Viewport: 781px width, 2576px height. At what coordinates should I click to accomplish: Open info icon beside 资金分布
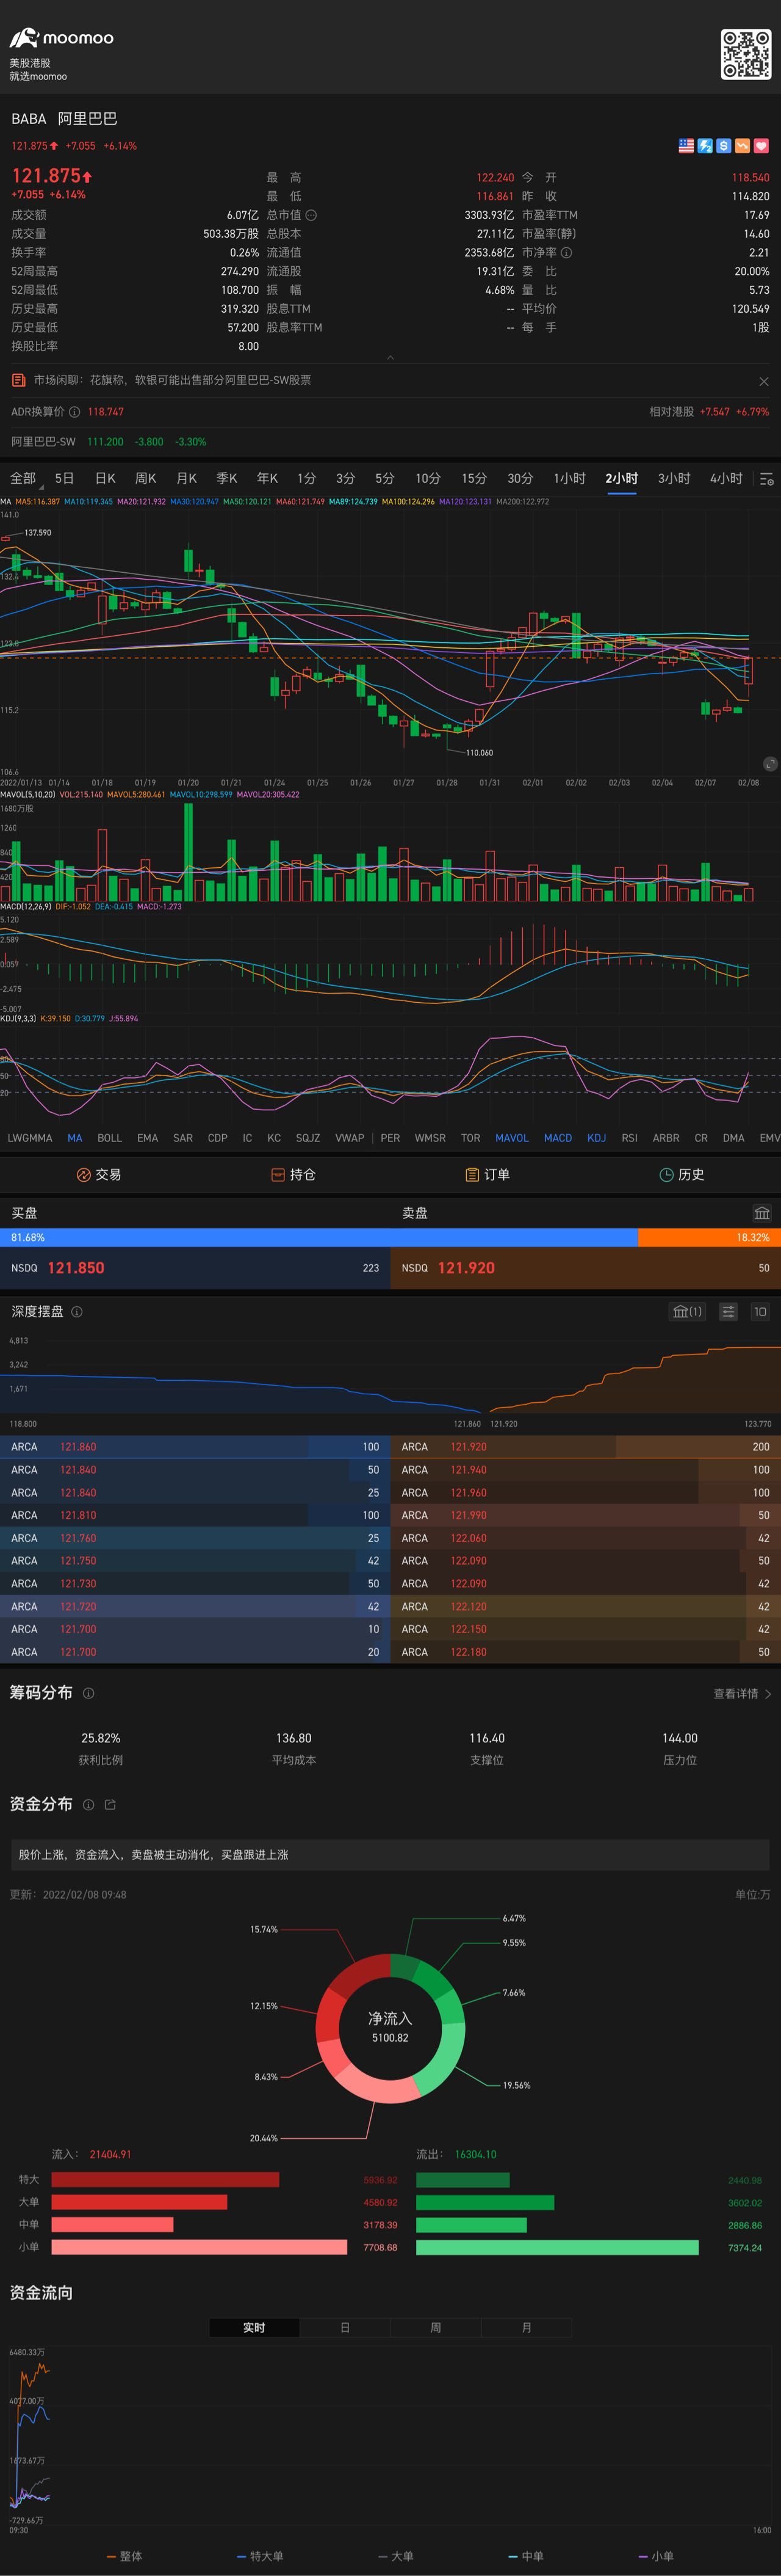pos(88,1805)
